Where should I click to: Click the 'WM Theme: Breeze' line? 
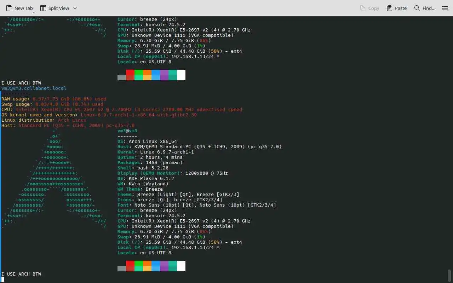[140, 189]
